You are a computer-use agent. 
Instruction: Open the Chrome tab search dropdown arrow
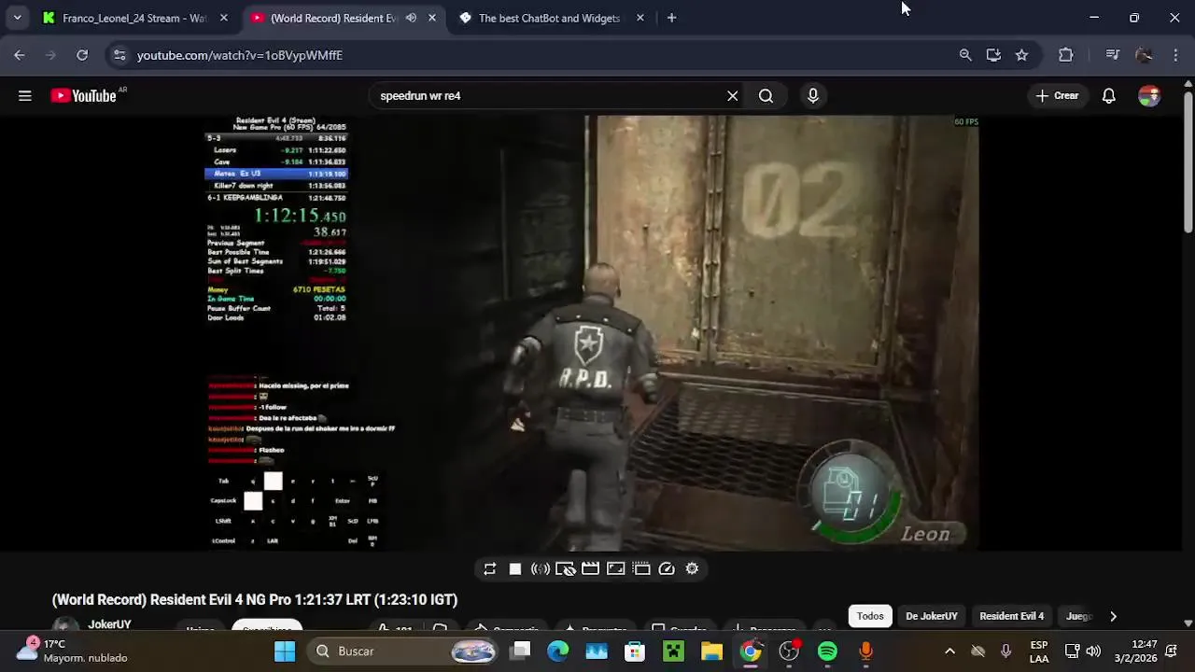17,18
